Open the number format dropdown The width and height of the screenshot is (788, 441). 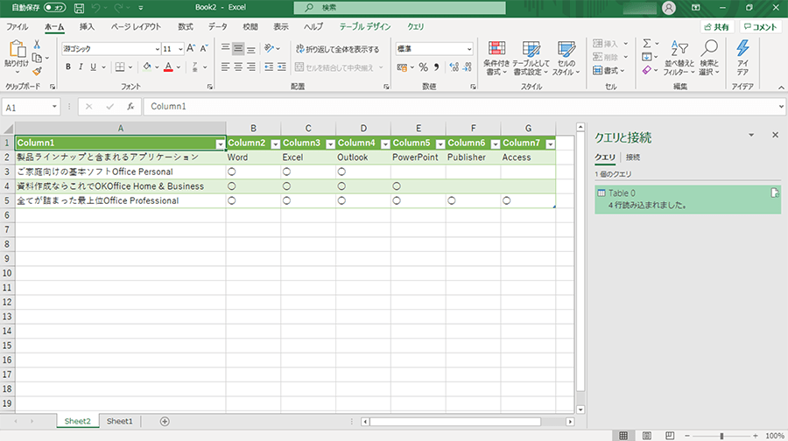469,49
